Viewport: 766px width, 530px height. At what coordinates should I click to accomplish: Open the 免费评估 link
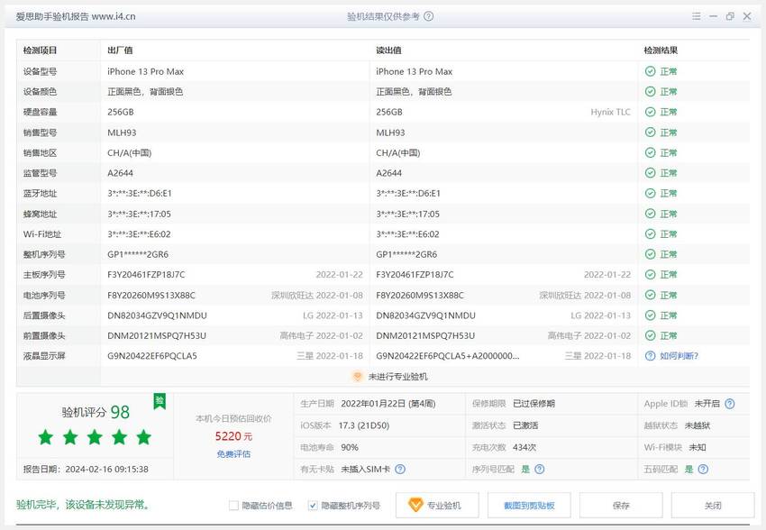(x=233, y=453)
